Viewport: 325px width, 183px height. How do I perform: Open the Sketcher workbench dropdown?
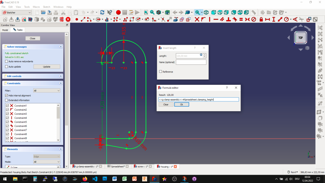[17, 12]
